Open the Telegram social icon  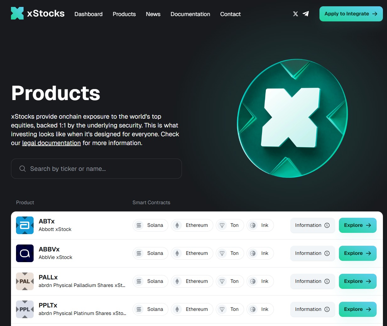click(x=306, y=14)
